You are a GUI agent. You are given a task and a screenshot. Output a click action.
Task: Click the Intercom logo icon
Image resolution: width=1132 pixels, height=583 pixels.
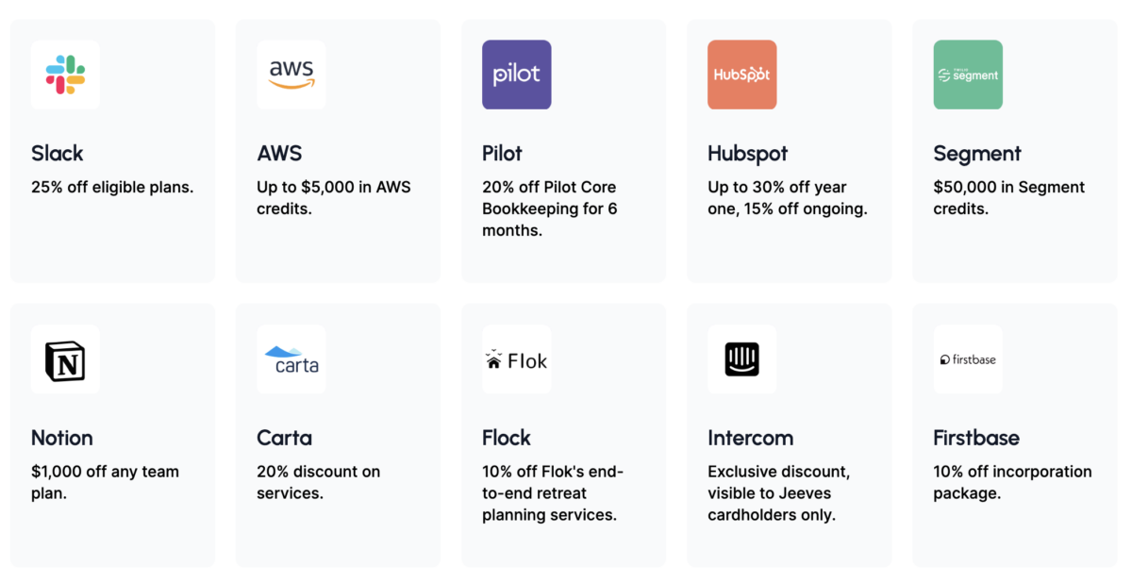click(741, 359)
